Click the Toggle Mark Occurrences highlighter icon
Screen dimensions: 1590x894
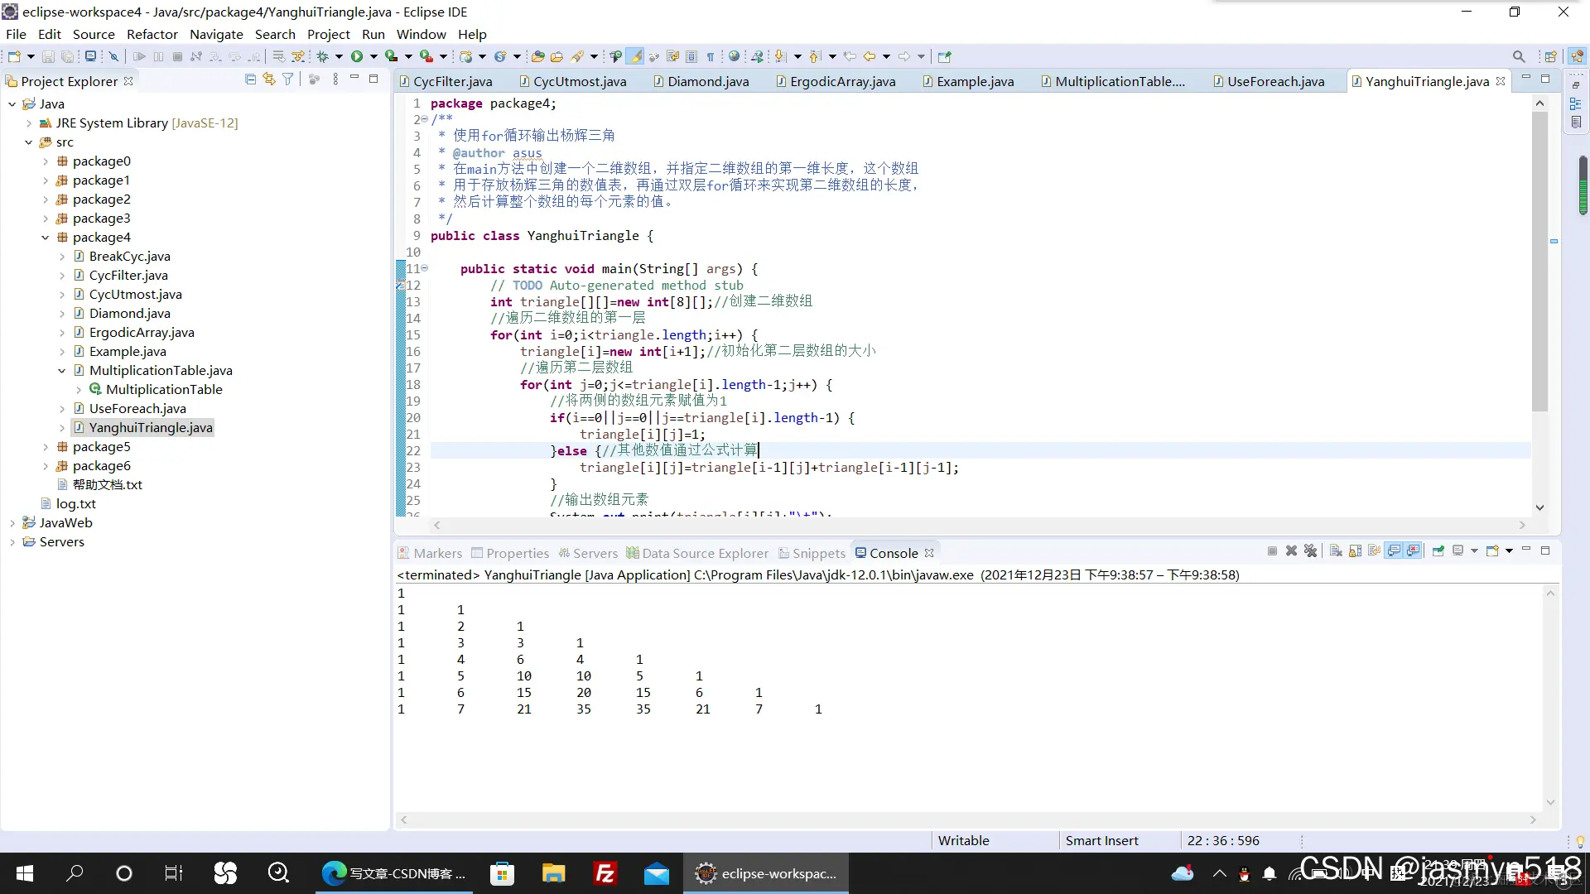[x=635, y=56]
